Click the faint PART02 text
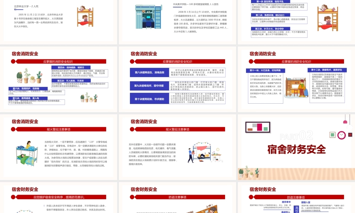The width and height of the screenshot is (355, 213). point(296,136)
